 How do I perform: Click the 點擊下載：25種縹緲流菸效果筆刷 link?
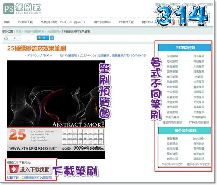click(x=29, y=178)
